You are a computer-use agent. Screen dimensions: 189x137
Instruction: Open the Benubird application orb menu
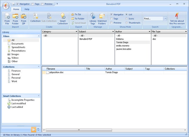[x=6, y=6]
